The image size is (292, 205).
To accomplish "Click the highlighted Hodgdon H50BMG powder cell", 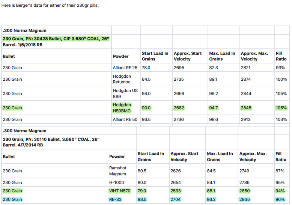I will pos(122,108).
